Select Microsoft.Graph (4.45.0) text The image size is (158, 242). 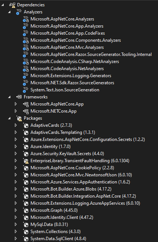54,211
